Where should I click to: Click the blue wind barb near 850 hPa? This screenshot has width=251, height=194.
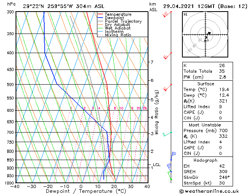tap(173, 156)
